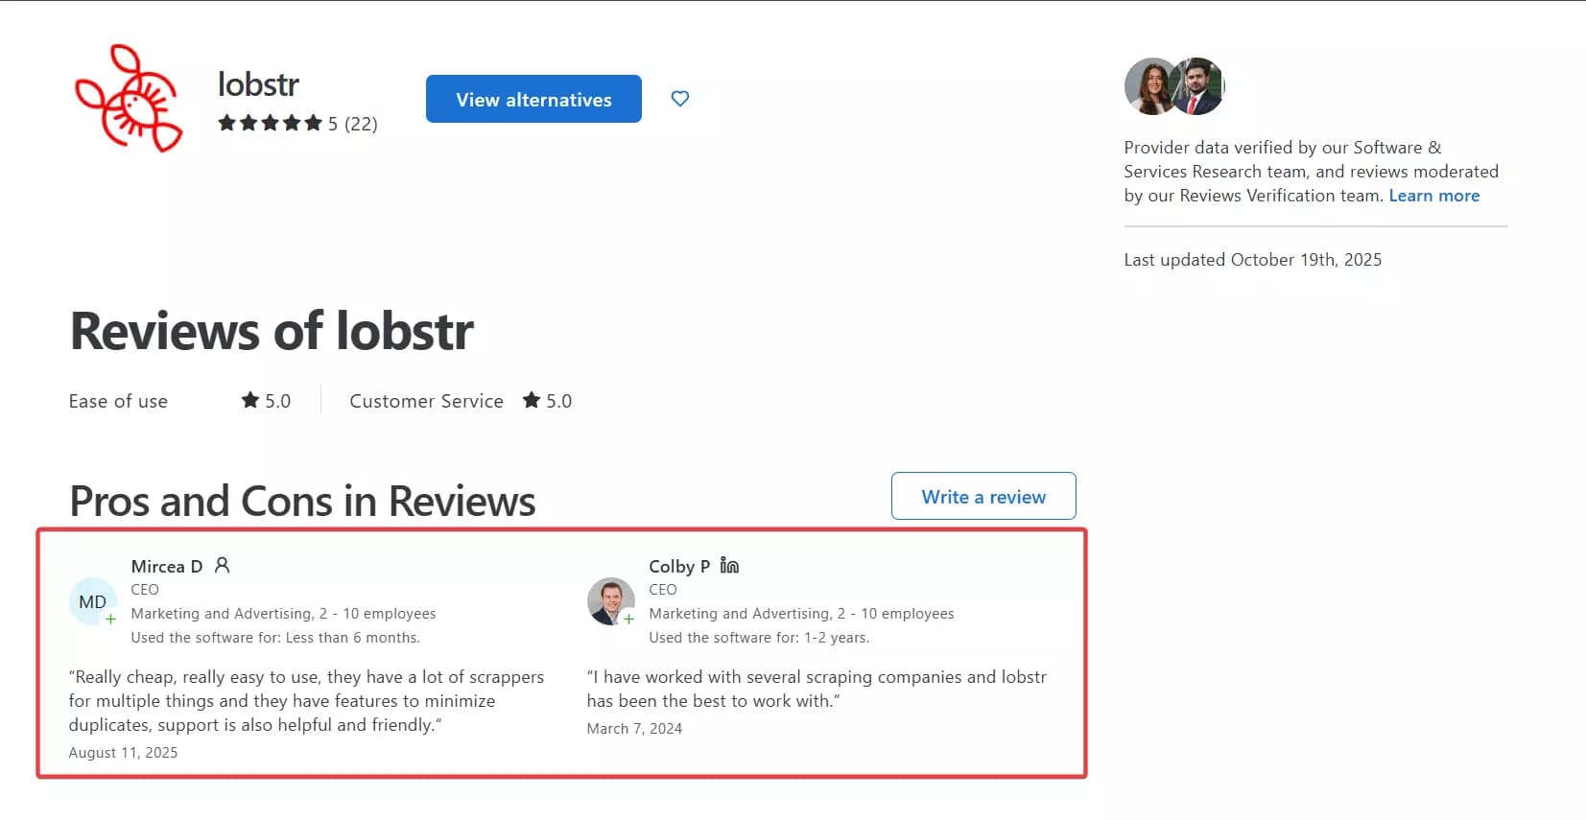Click the Ease of use label
1586x820 pixels.
tap(118, 401)
